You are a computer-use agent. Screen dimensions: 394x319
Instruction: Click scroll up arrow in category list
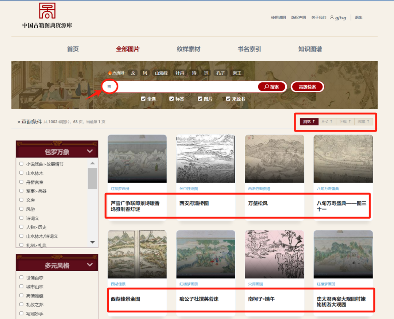point(92,163)
